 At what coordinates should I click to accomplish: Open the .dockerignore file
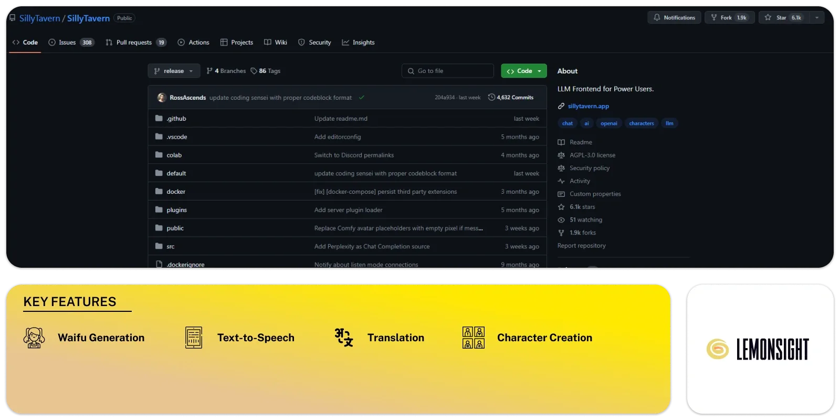pos(186,265)
